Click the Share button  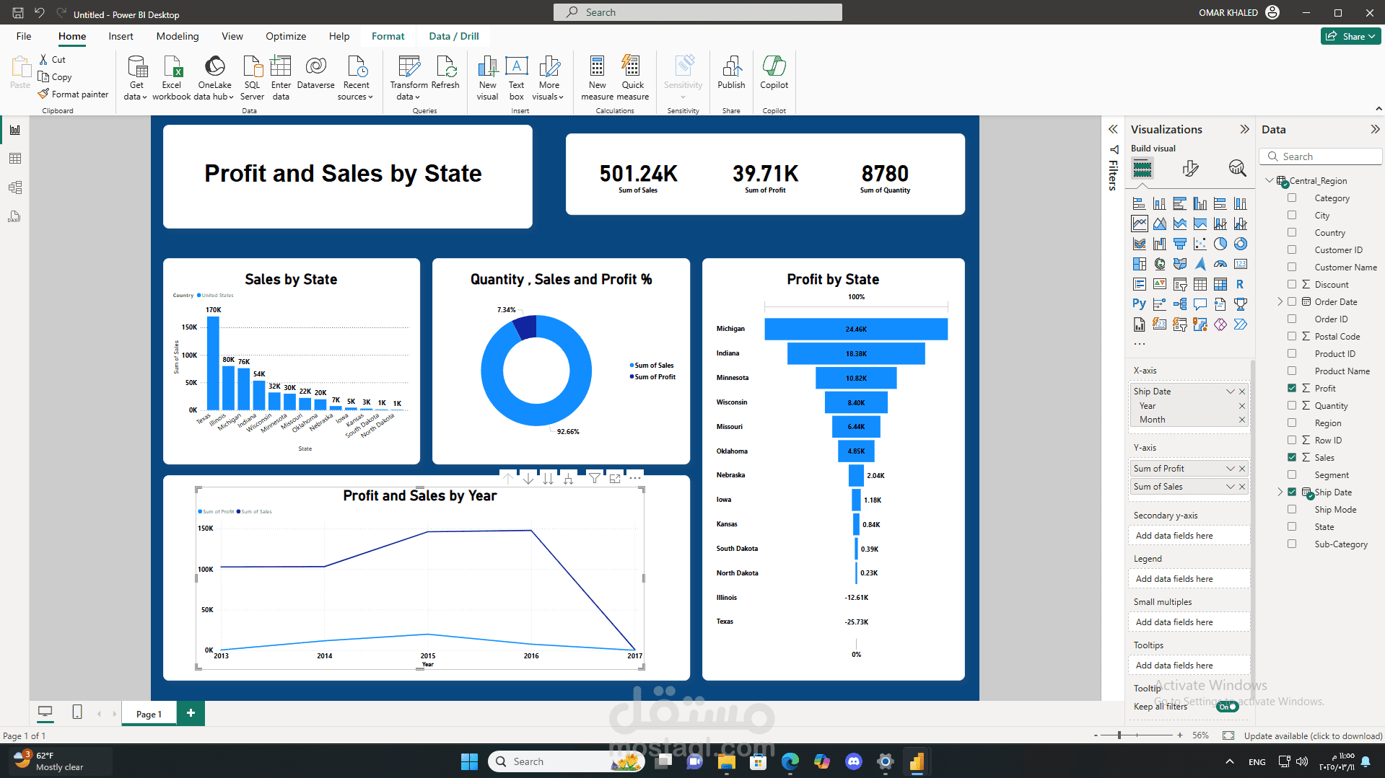point(1350,36)
